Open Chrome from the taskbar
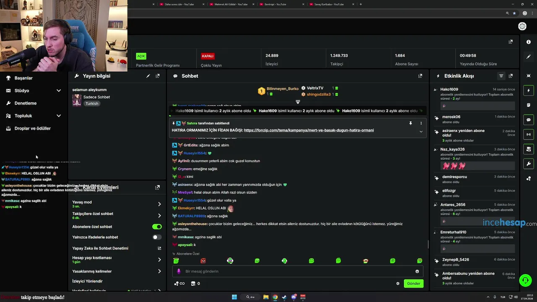 [275, 297]
